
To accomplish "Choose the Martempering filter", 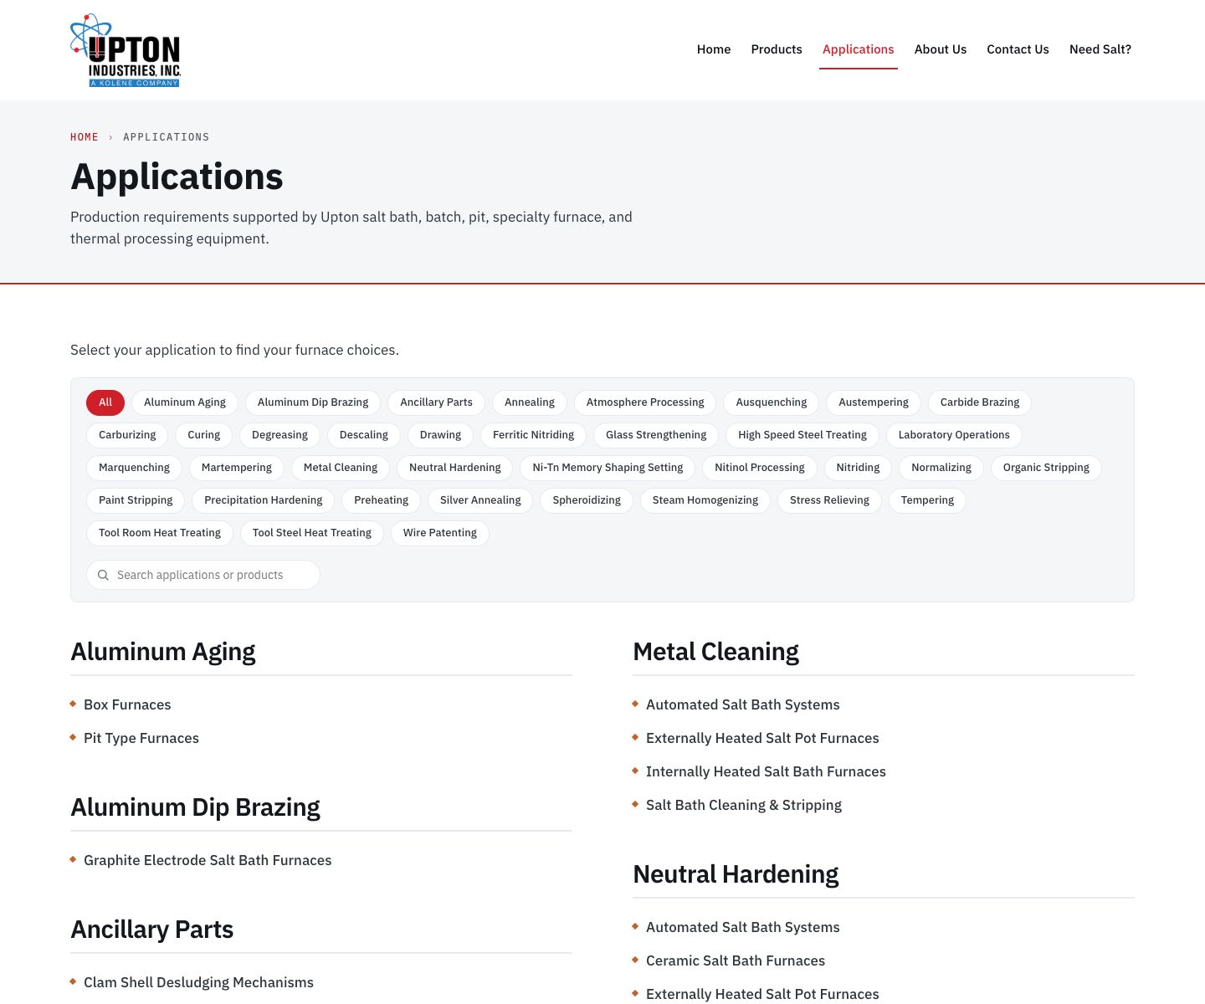I will 237,468.
